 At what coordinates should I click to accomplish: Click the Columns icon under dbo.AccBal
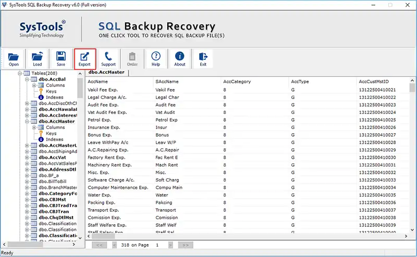click(41, 85)
